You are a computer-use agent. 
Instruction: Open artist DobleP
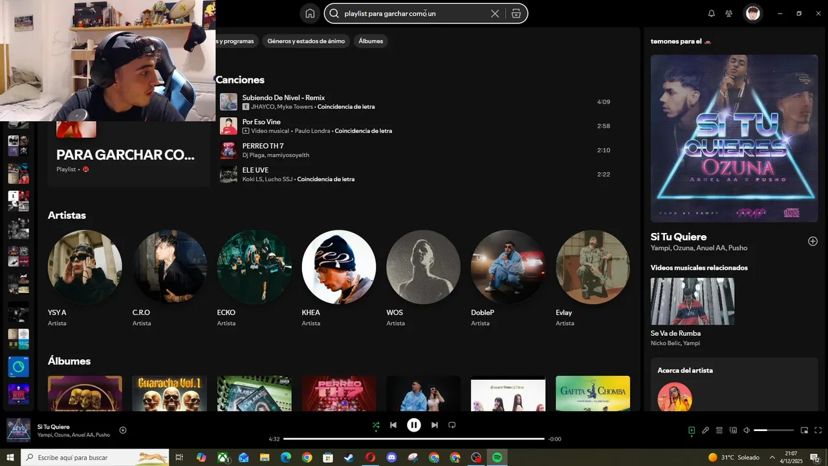click(x=508, y=267)
